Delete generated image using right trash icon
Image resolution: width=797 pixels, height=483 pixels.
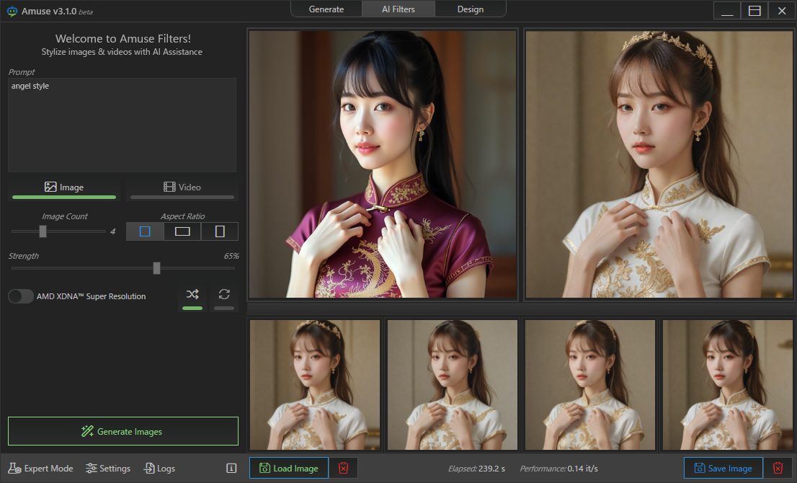point(778,469)
